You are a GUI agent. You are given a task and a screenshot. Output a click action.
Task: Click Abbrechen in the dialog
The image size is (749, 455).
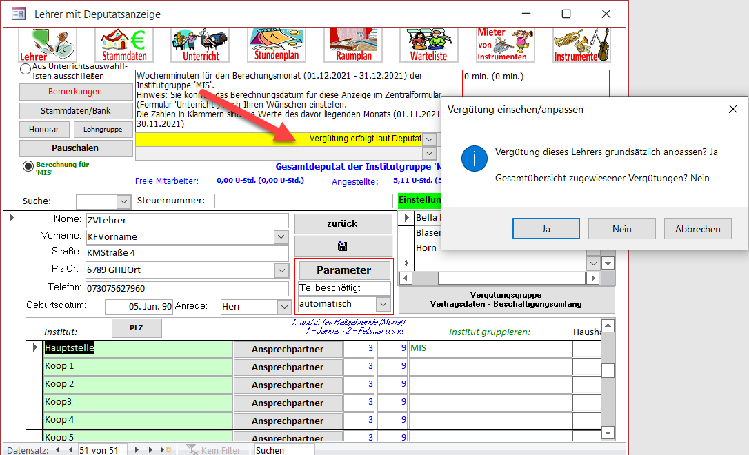tap(697, 229)
